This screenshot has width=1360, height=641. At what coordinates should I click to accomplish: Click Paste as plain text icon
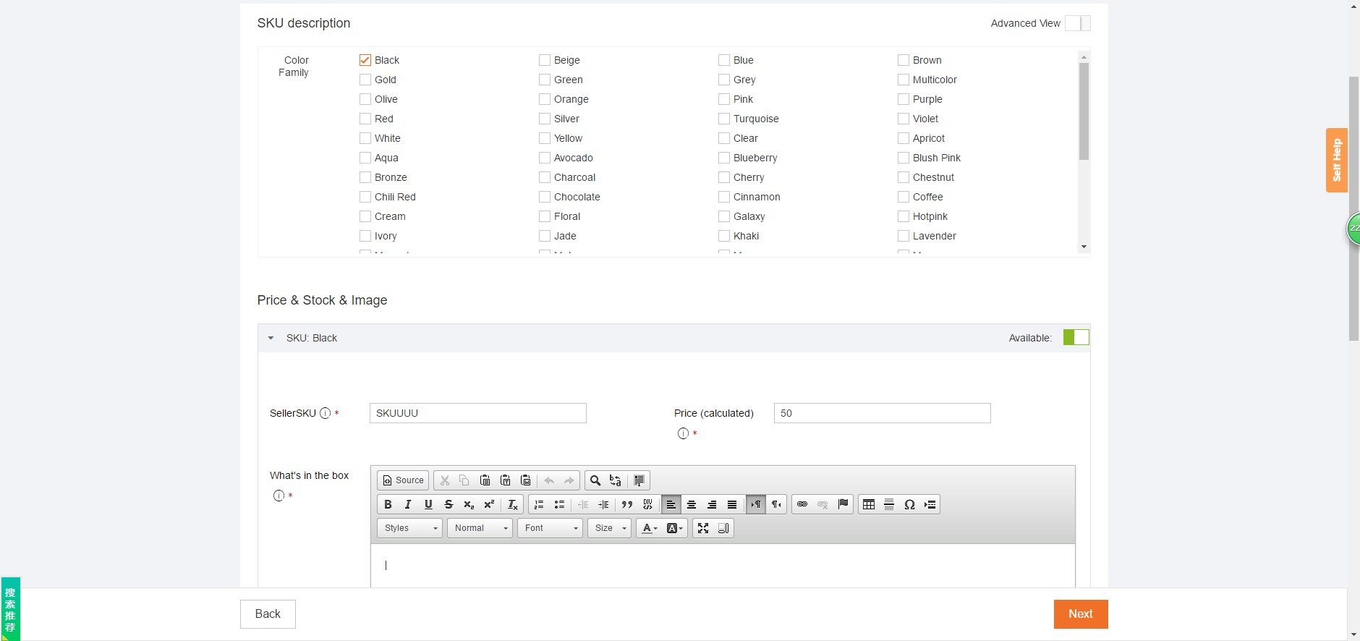506,480
